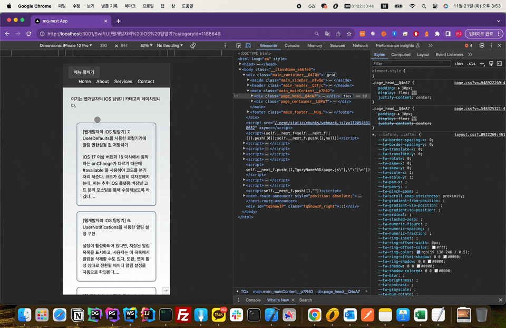
Task: Toggle the .cls class editor
Action: [x=471, y=64]
